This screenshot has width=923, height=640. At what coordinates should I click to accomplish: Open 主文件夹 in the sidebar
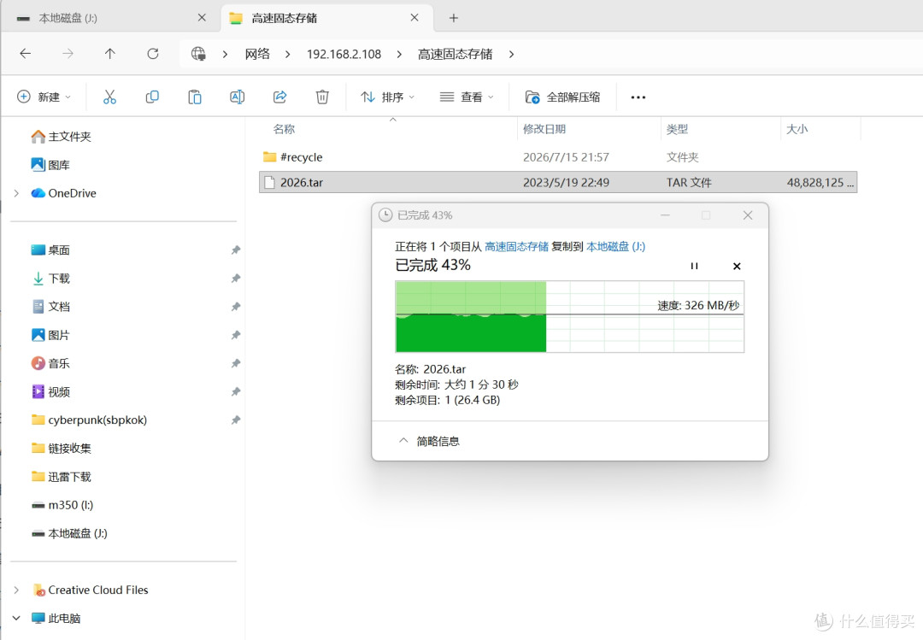pos(62,137)
